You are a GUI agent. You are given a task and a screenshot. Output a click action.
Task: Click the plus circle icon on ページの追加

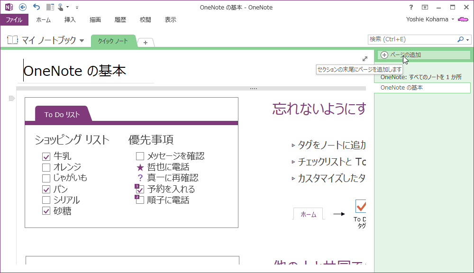click(x=384, y=55)
